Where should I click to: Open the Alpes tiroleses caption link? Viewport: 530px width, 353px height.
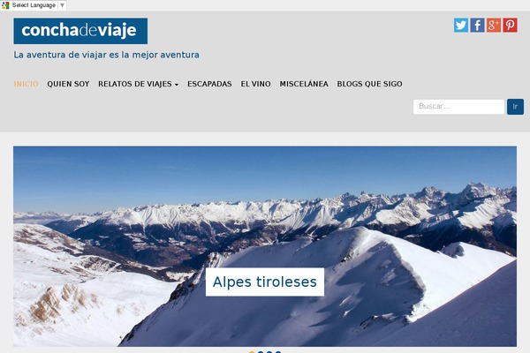[x=265, y=282]
